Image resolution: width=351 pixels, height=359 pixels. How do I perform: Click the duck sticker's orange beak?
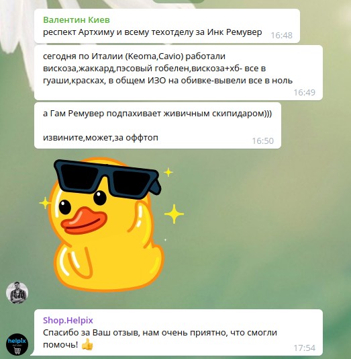point(84,221)
